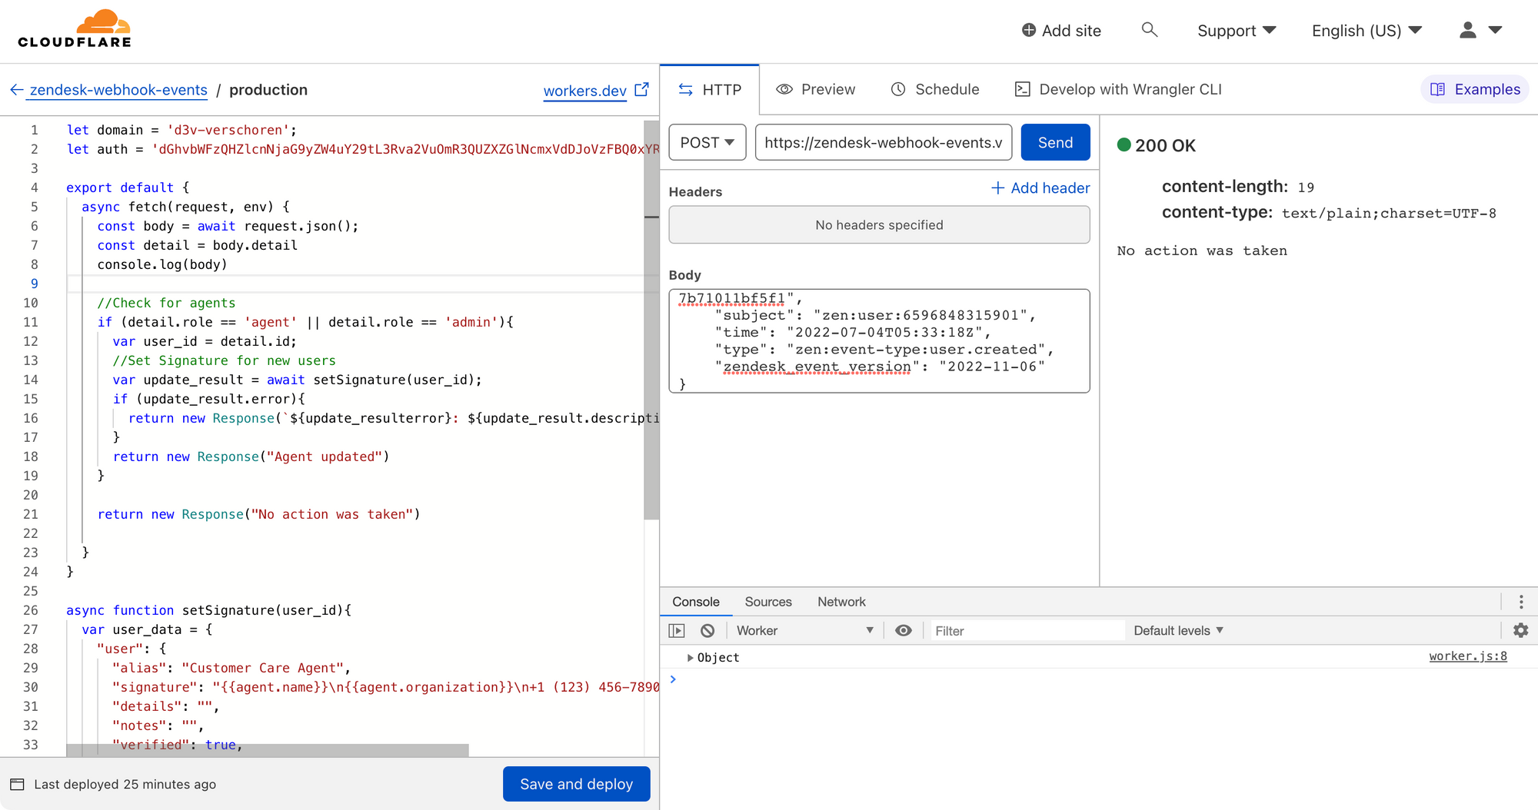Click the request Body text area
This screenshot has height=810, width=1538.
tap(879, 340)
